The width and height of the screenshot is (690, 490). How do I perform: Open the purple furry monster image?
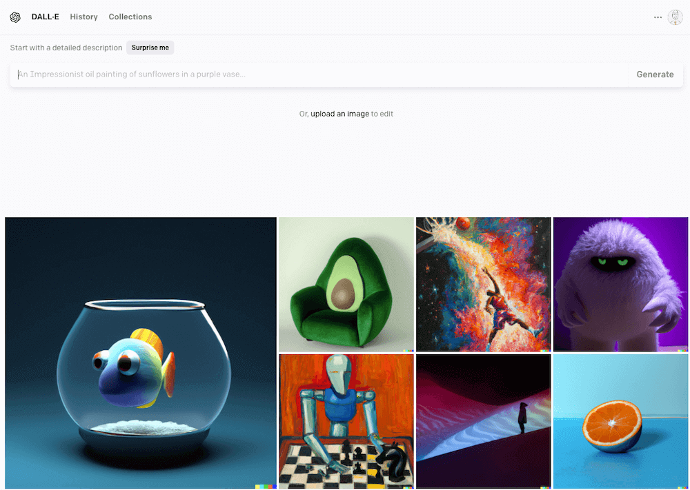pos(620,285)
